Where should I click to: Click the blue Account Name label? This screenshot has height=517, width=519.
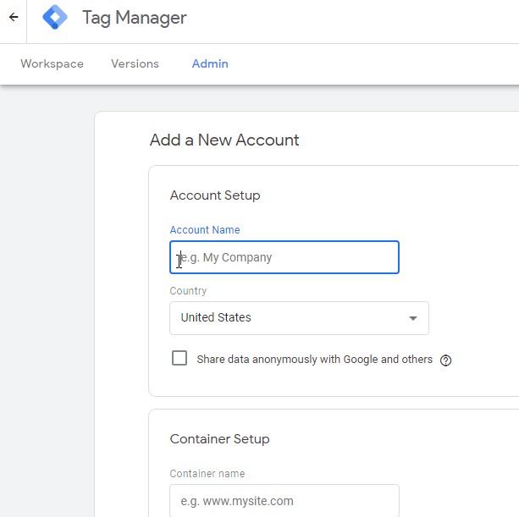(205, 230)
